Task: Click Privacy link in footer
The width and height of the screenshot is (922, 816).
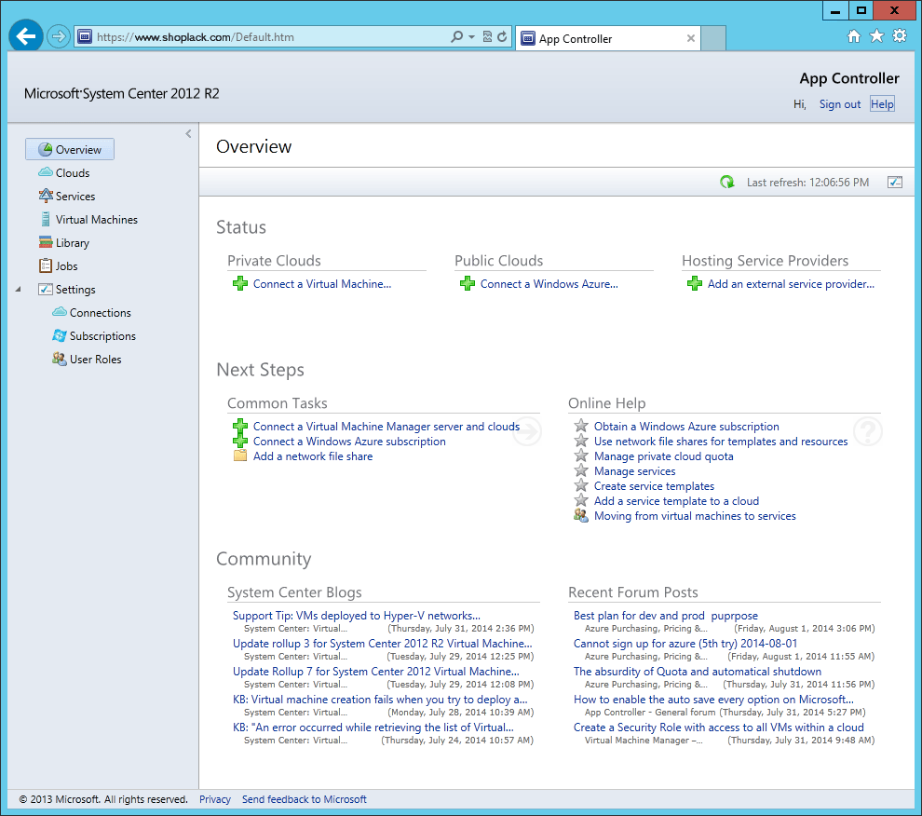Action: pyautogui.click(x=214, y=799)
